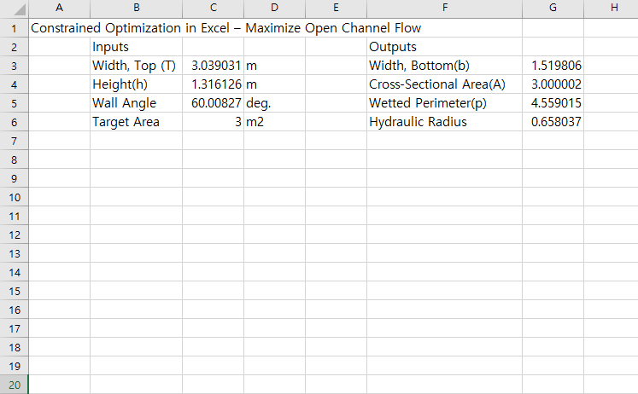This screenshot has height=394, width=638.
Task: Select column D header
Action: coord(275,8)
